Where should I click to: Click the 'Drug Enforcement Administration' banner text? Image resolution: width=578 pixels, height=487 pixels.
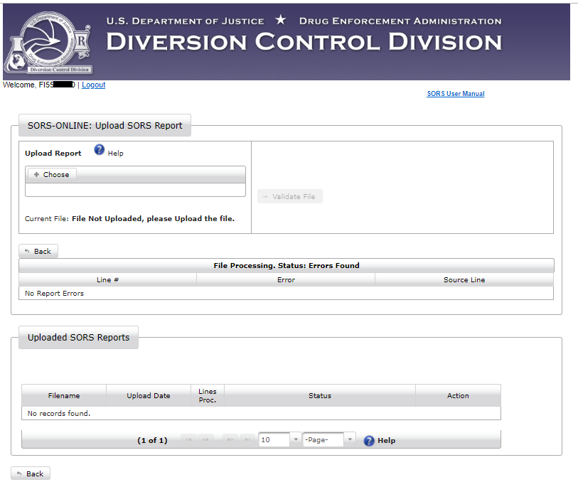pos(400,21)
